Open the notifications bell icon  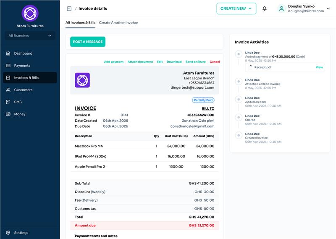point(265,8)
